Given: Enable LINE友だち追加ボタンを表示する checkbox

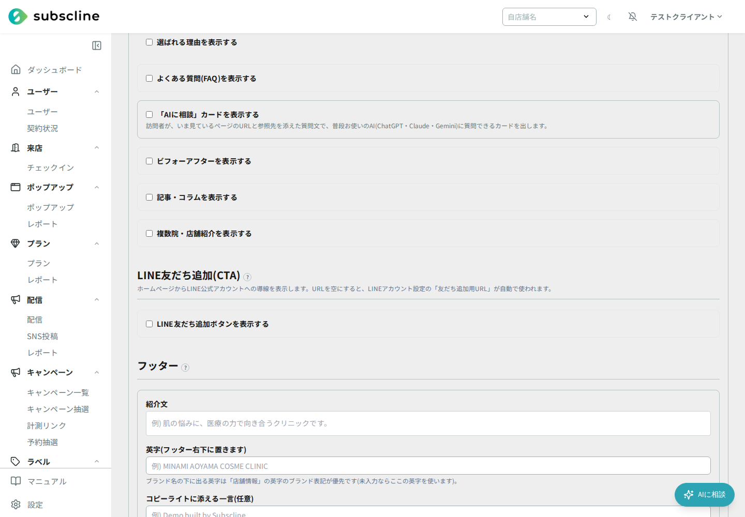Looking at the screenshot, I should point(149,324).
